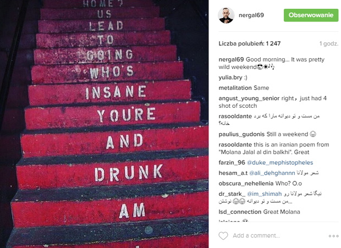Click the nergal69 profile avatar
This screenshot has width=341, height=248.
click(226, 15)
